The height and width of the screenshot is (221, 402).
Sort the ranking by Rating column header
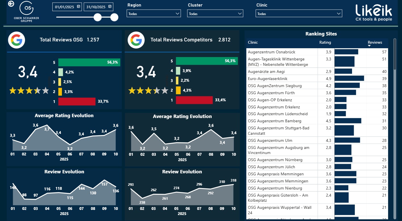click(325, 42)
